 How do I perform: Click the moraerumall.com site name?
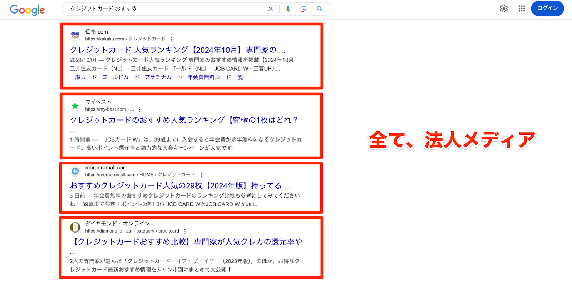(106, 168)
